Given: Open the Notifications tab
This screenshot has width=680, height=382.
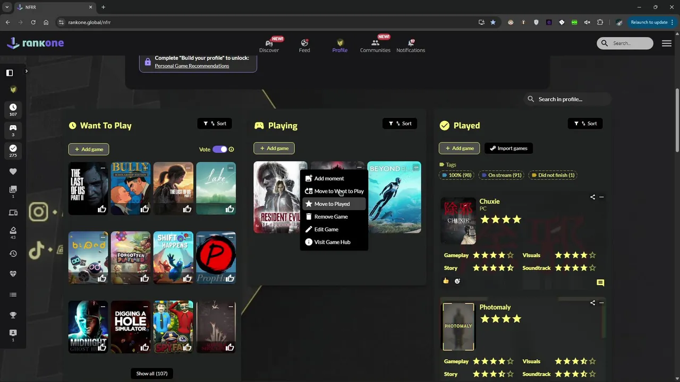Looking at the screenshot, I should (411, 46).
